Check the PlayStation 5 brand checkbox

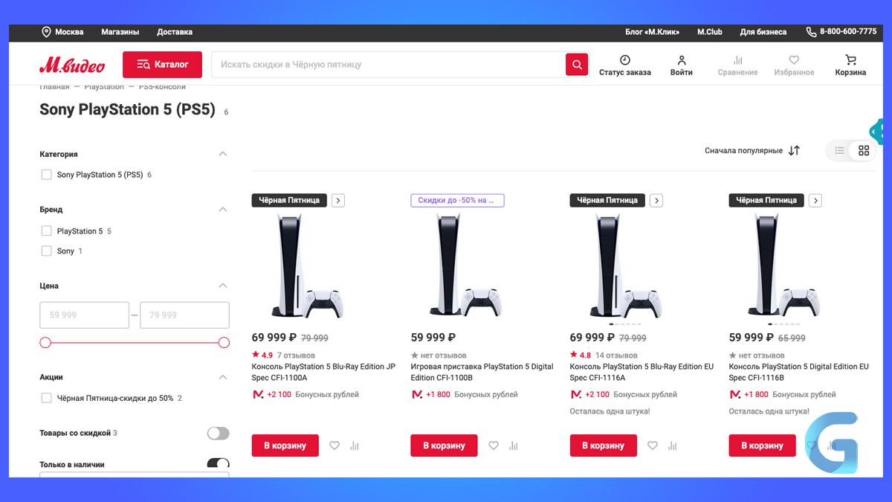(x=46, y=231)
